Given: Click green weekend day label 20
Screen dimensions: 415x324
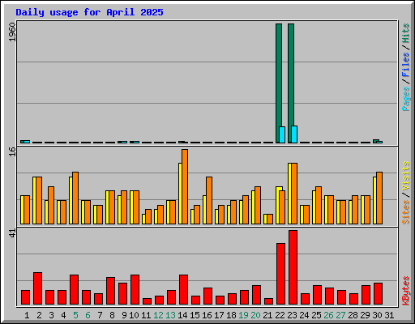Looking at the screenshot, I should (255, 315).
